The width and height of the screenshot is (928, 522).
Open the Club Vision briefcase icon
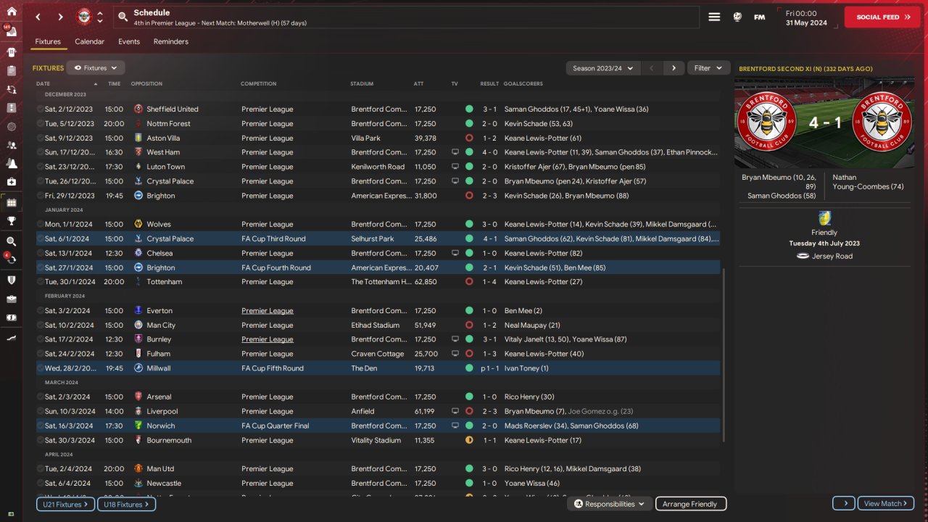click(11, 299)
